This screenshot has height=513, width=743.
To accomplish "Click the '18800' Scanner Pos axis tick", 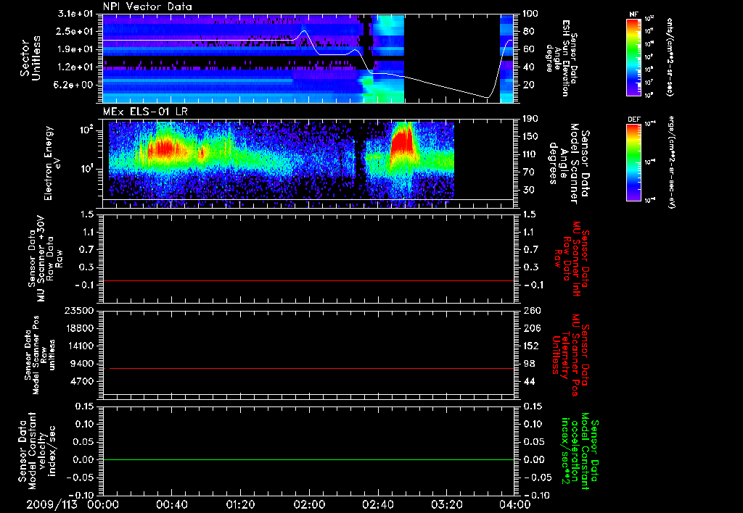I will click(79, 328).
